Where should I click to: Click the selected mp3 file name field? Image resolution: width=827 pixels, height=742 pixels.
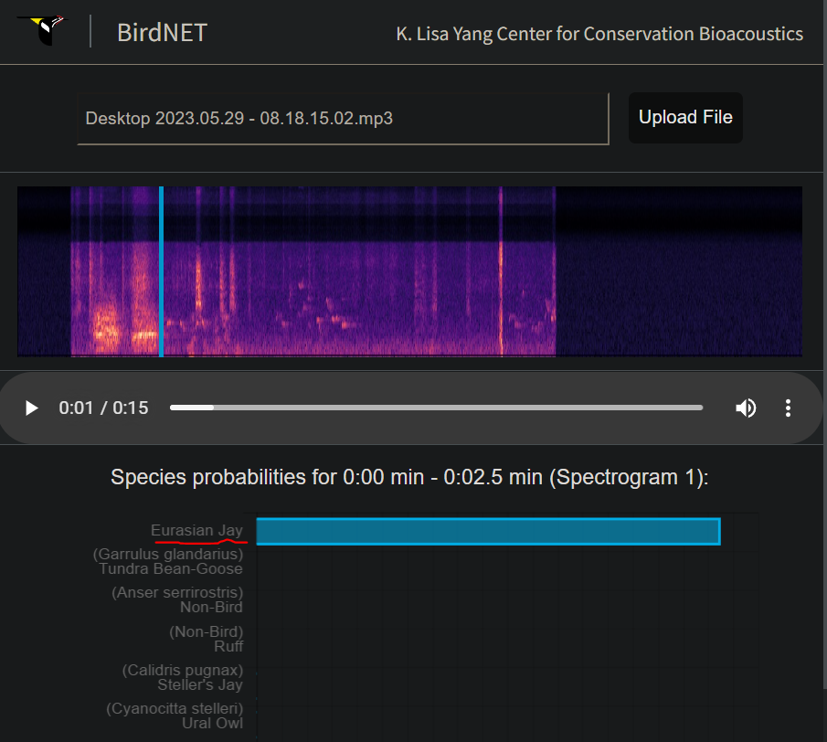(x=343, y=119)
